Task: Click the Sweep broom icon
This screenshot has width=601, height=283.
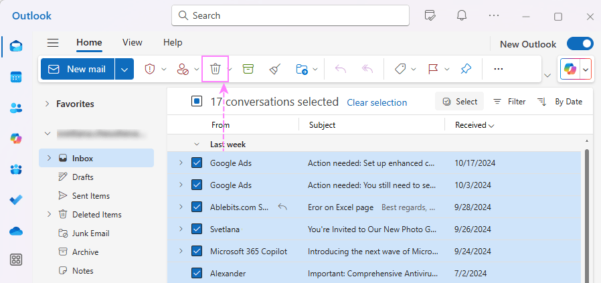Action: tap(274, 69)
